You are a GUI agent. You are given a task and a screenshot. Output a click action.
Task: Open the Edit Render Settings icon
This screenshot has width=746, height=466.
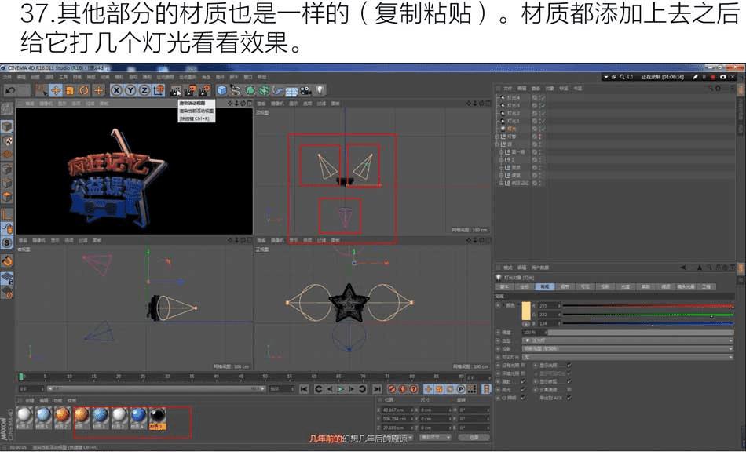[205, 90]
